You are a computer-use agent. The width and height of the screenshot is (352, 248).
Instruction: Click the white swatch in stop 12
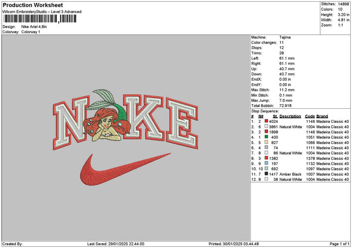point(266,179)
